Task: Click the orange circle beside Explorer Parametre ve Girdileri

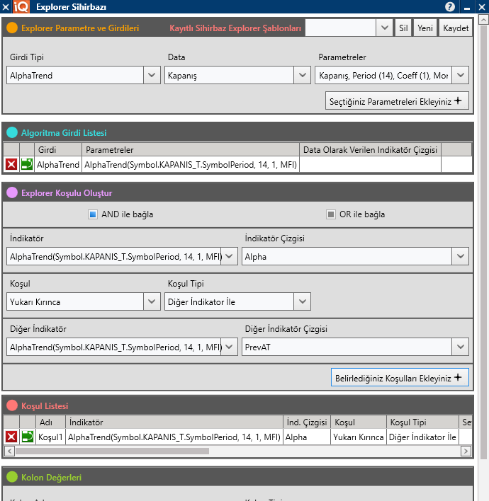Action: [12, 29]
